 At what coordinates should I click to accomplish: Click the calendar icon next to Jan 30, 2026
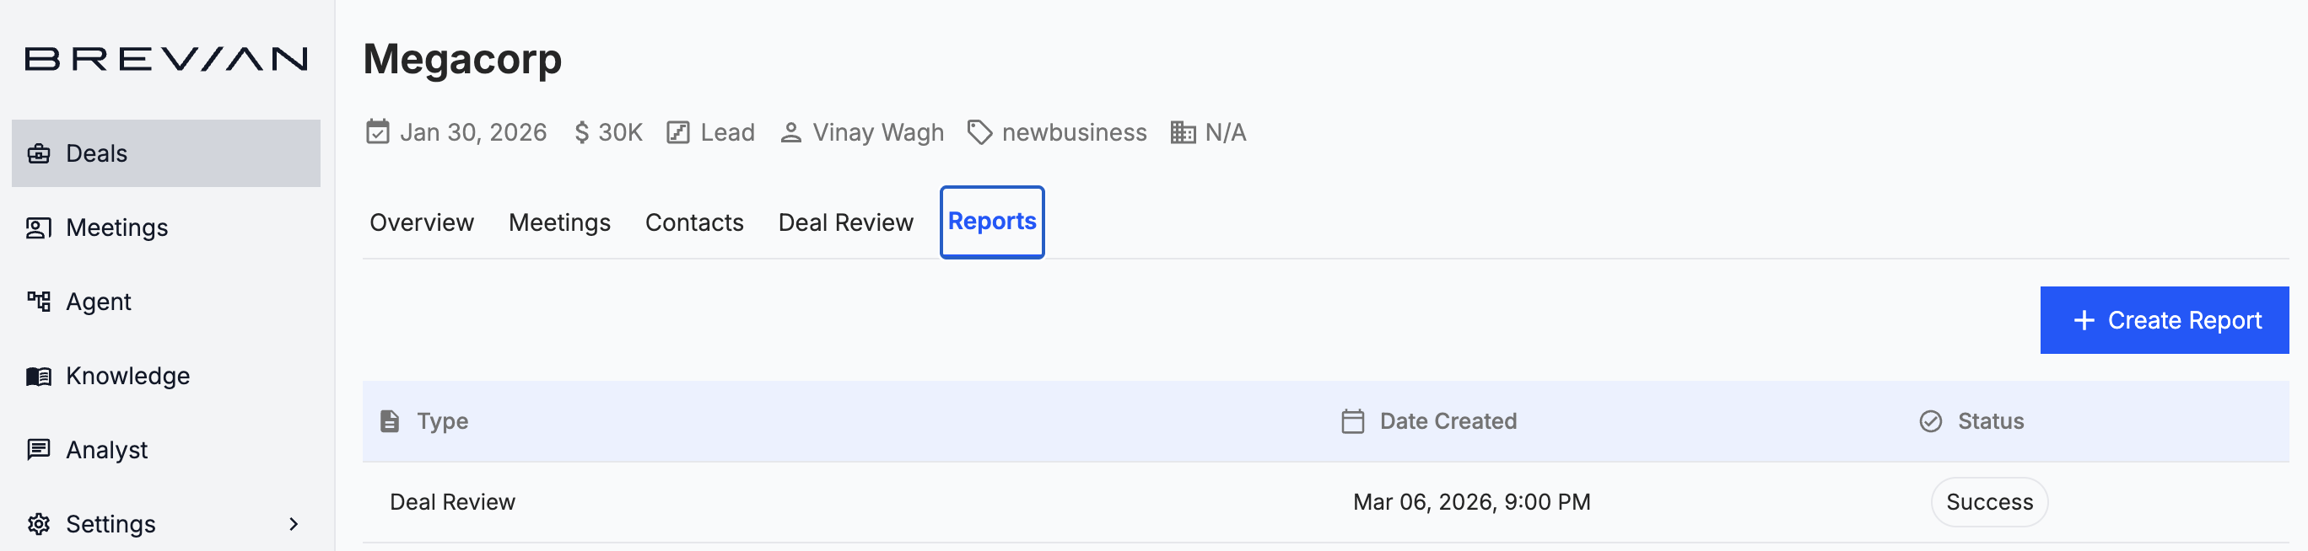377,131
